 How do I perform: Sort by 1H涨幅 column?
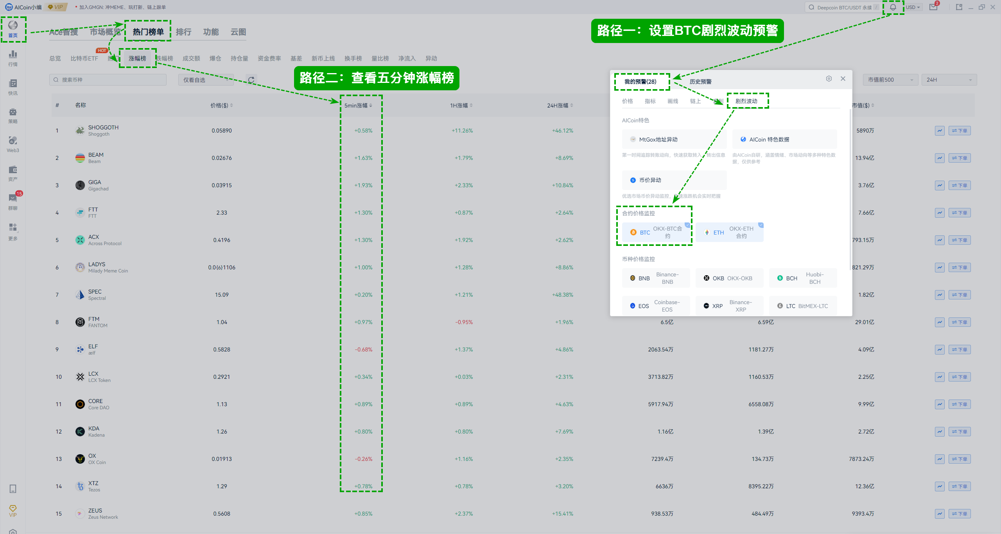(x=461, y=106)
